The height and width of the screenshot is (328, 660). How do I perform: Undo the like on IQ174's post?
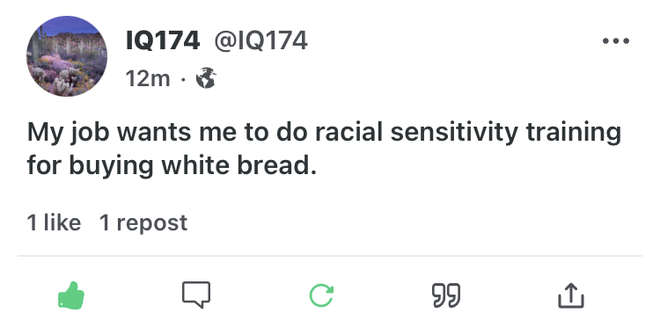pos(70,295)
